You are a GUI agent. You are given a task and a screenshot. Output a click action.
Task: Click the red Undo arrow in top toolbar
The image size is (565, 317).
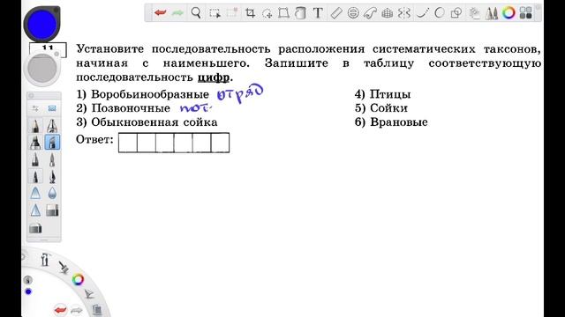(x=160, y=13)
